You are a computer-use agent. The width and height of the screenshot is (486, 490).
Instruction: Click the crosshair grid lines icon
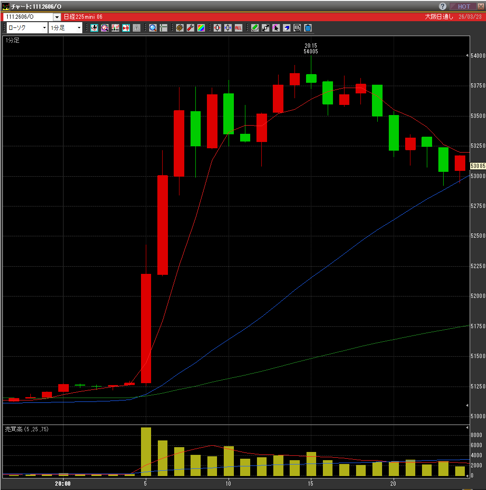click(163, 28)
